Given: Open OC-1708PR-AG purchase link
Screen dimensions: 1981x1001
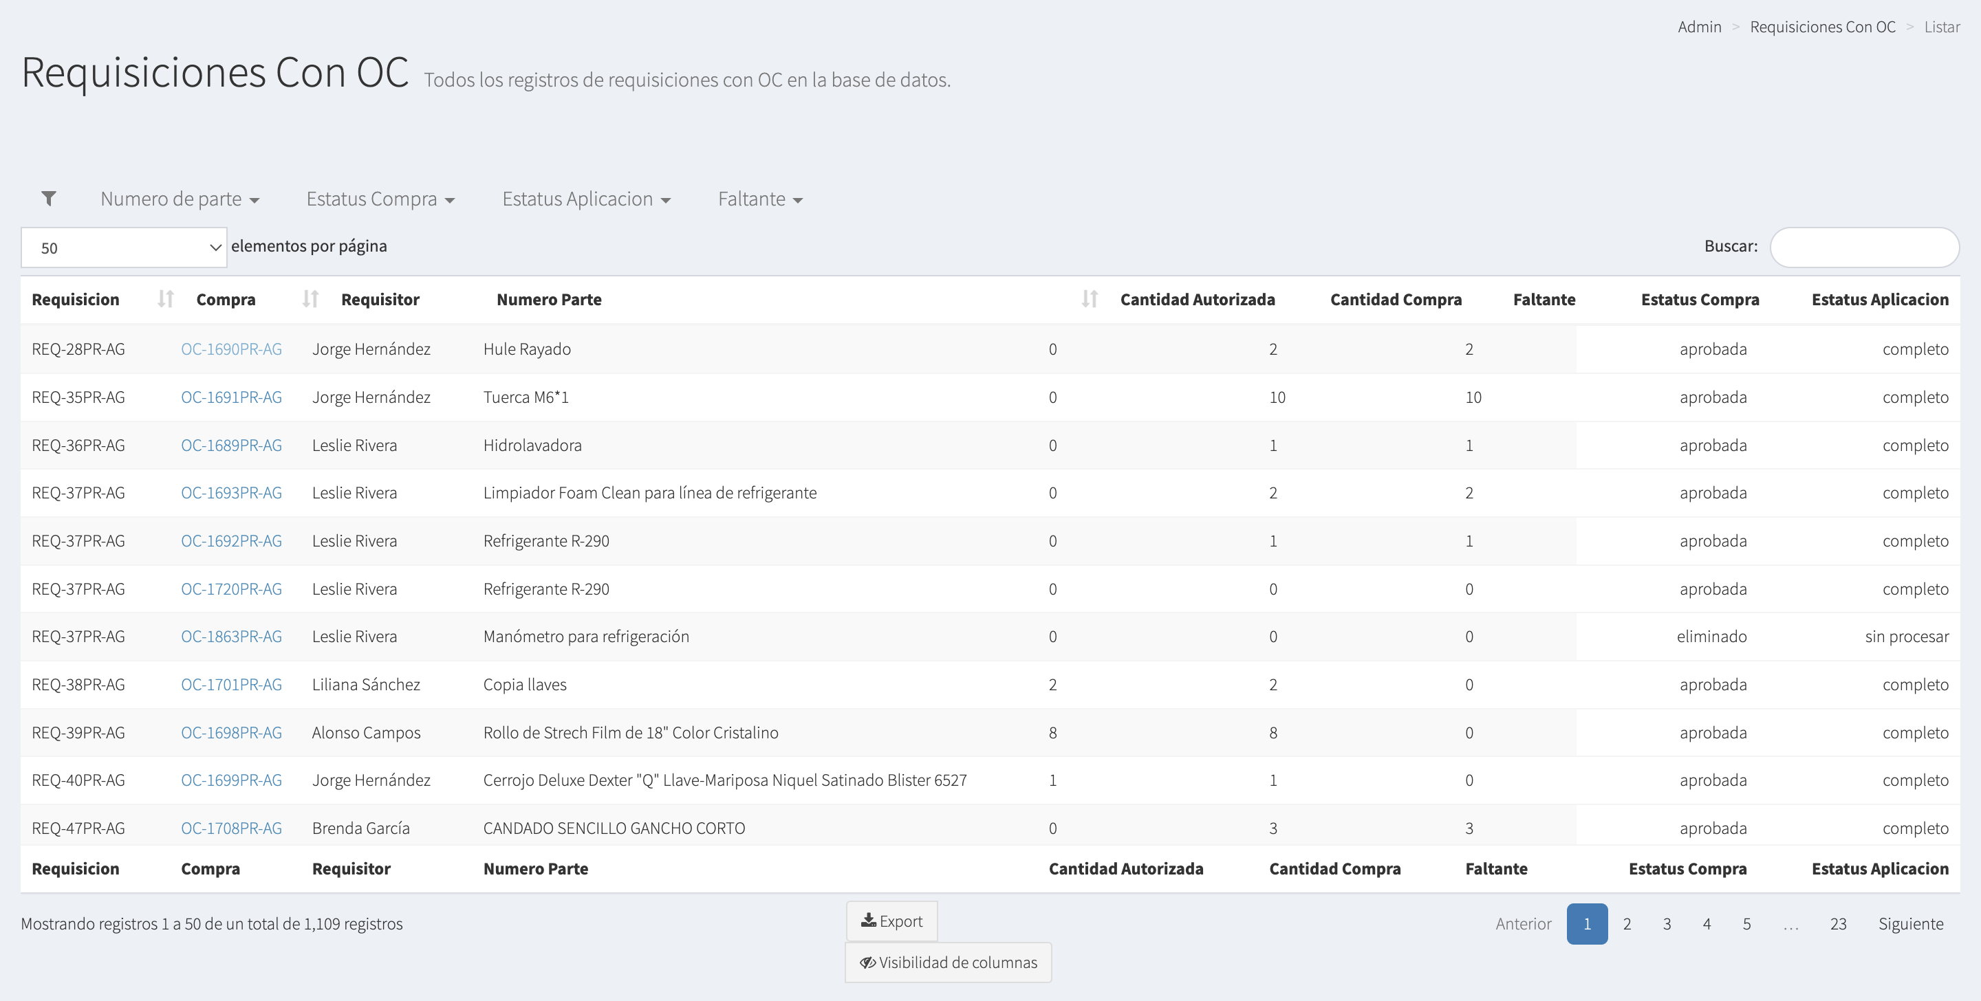Looking at the screenshot, I should click(230, 828).
